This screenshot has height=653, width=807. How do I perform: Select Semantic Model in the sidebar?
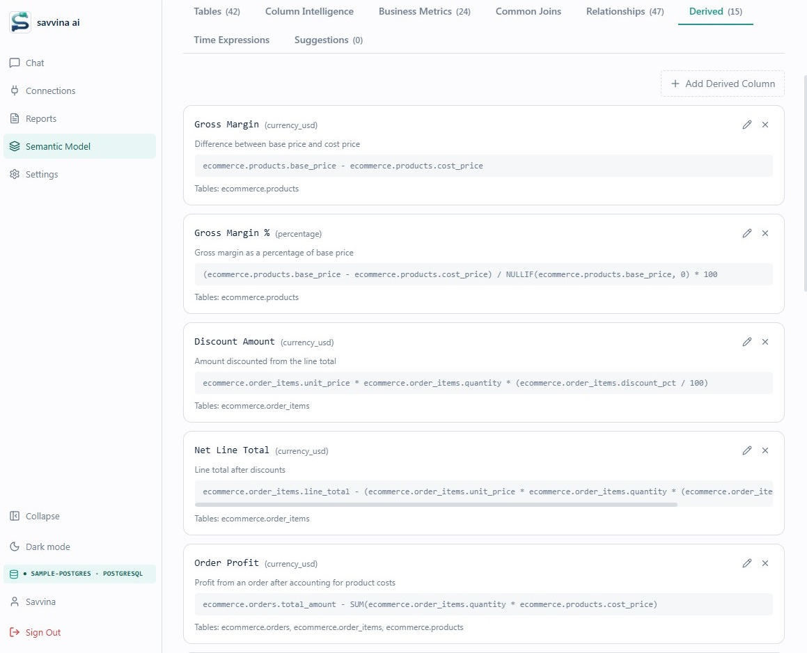[x=79, y=146]
